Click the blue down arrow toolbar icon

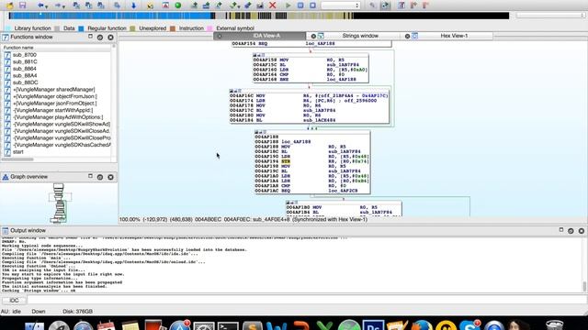[x=133, y=5]
